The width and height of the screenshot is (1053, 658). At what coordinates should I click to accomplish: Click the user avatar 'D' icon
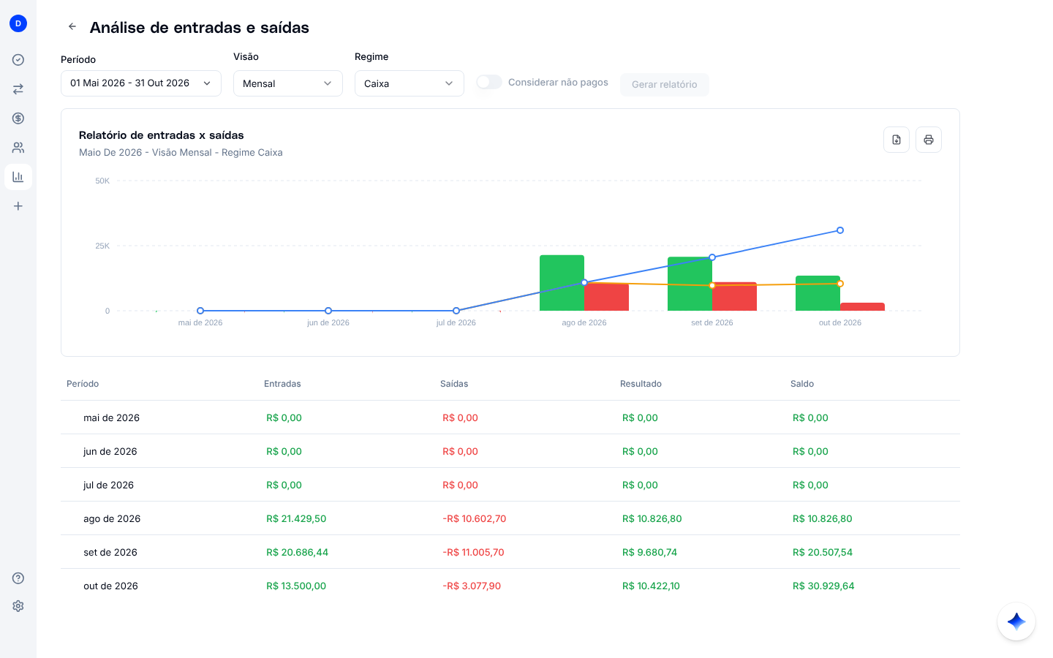click(18, 23)
